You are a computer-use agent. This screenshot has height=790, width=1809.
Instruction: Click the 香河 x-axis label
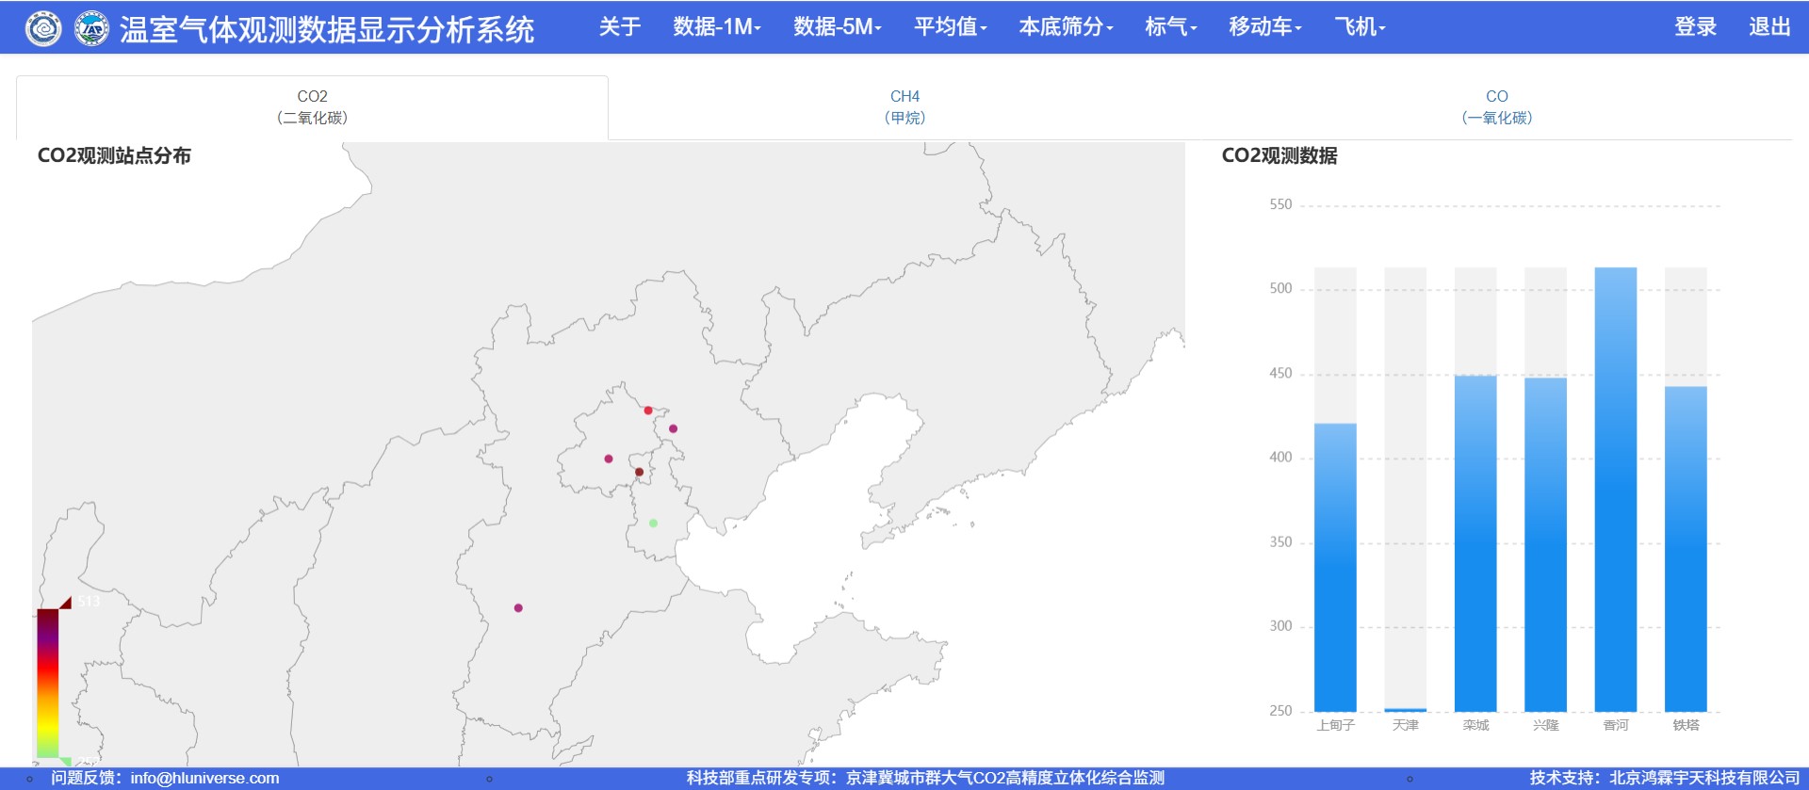click(1616, 725)
